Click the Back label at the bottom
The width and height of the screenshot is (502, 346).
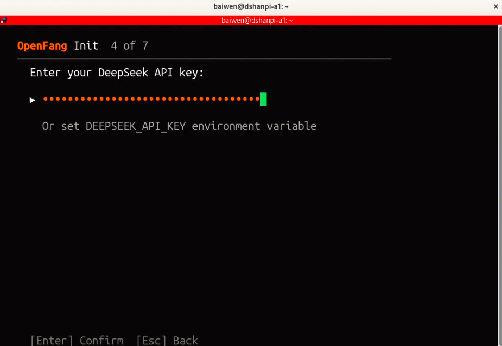pos(185,340)
